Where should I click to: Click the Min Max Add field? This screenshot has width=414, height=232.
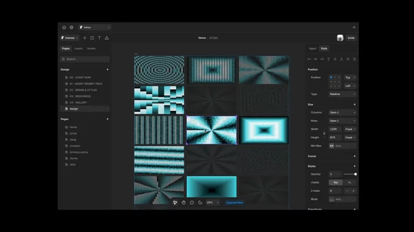pos(342,146)
